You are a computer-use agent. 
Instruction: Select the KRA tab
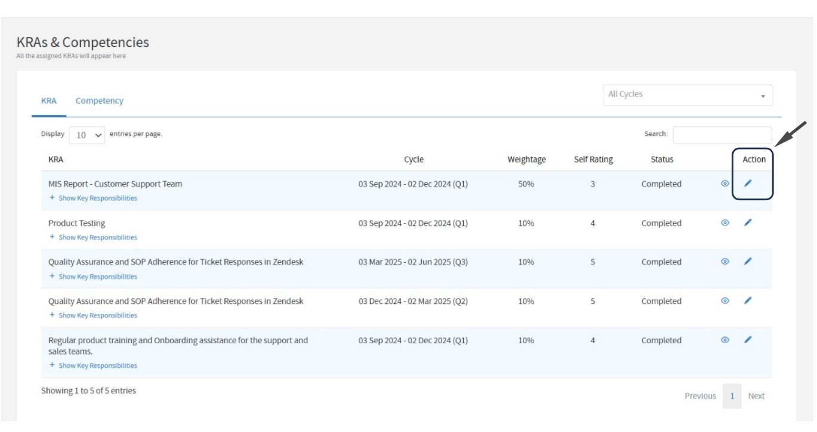49,101
